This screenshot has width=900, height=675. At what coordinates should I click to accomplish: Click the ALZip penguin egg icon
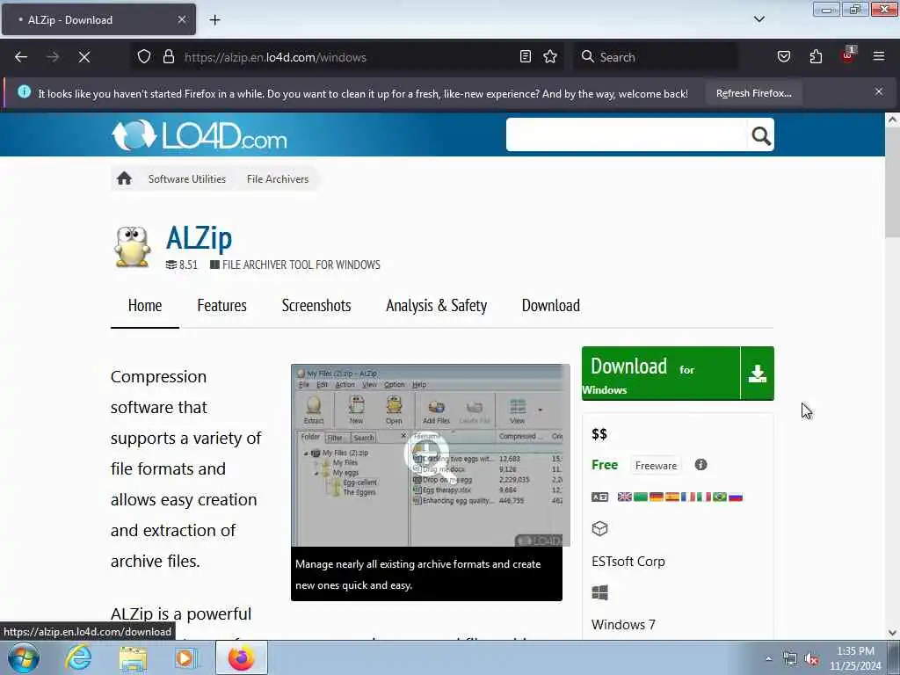(132, 247)
